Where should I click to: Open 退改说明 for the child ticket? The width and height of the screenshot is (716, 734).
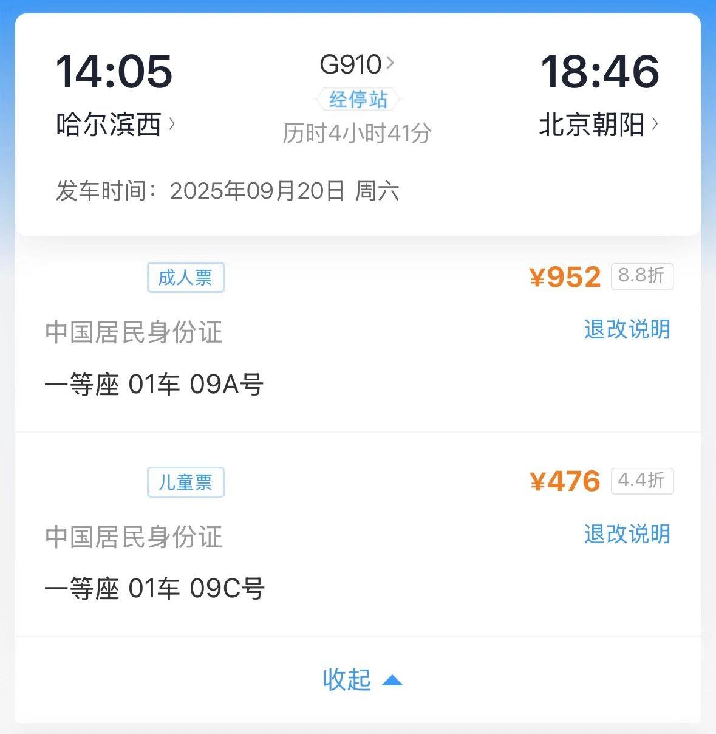pyautogui.click(x=627, y=534)
